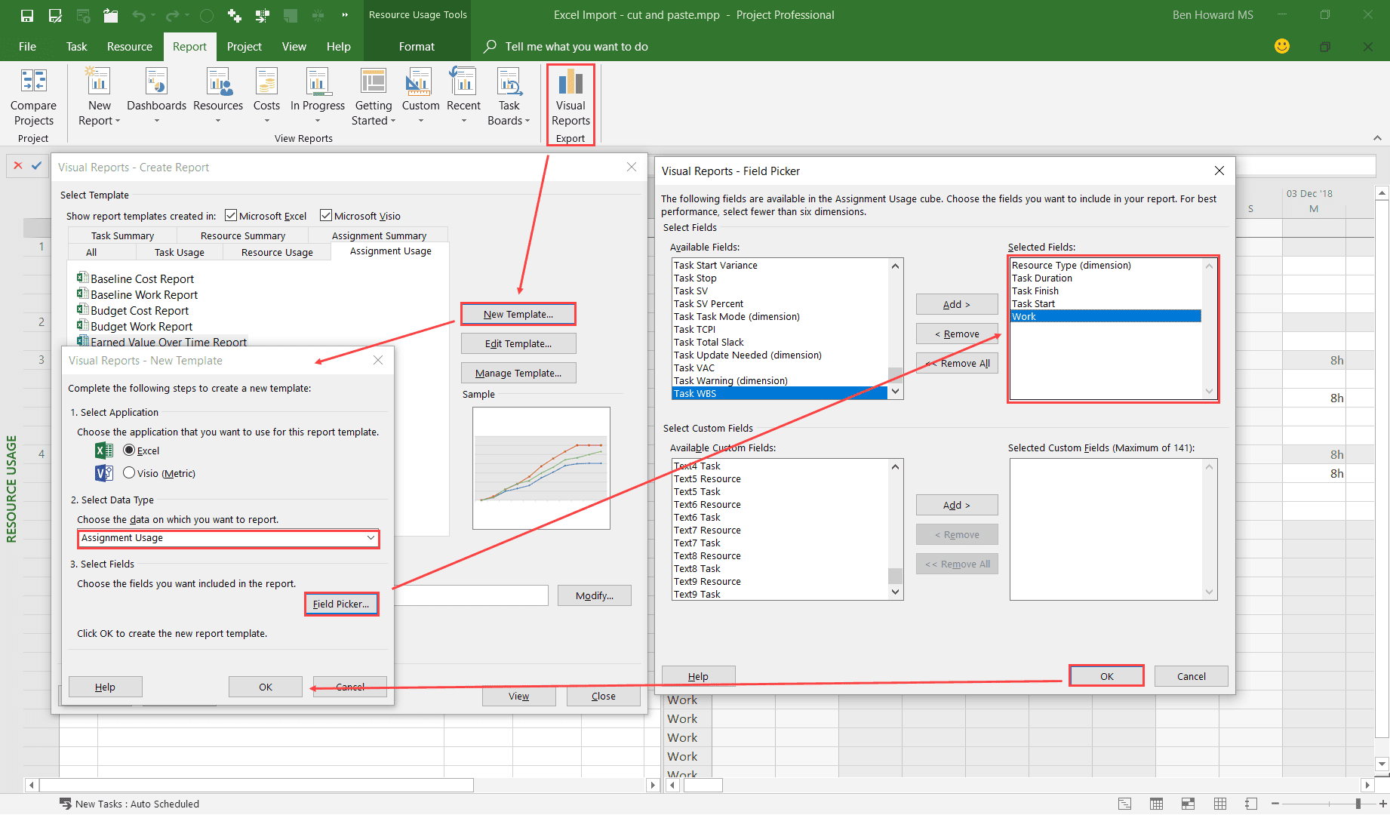This screenshot has width=1390, height=815.
Task: Click the Task Usage view icon in status bar
Action: coord(1156,804)
